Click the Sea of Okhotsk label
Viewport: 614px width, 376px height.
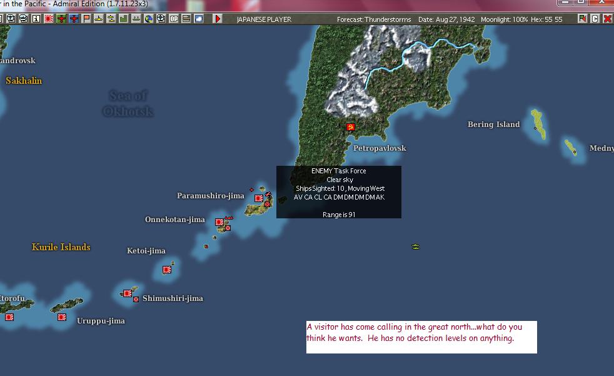pyautogui.click(x=128, y=103)
